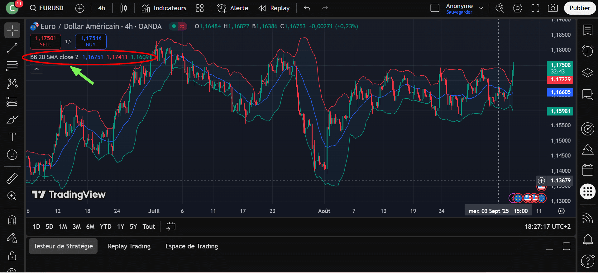Click the BUY 1,17516 button

(91, 41)
